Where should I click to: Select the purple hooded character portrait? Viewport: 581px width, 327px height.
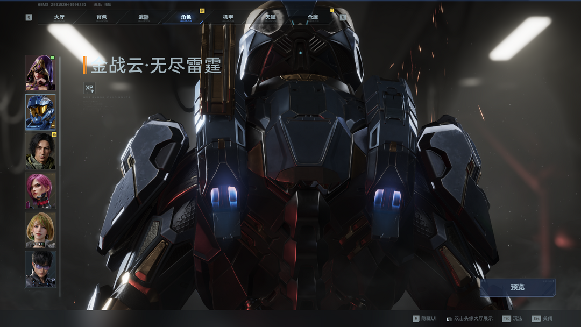(40, 73)
